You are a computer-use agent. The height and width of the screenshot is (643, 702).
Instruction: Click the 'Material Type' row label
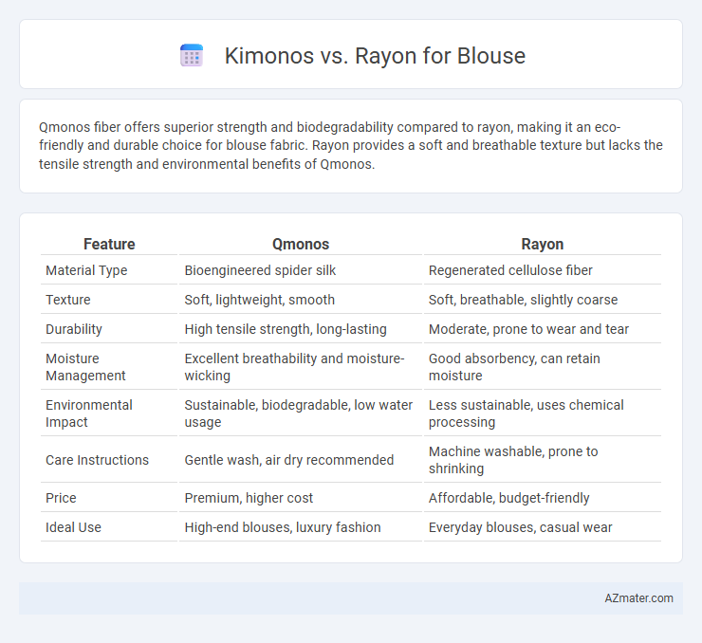86,270
